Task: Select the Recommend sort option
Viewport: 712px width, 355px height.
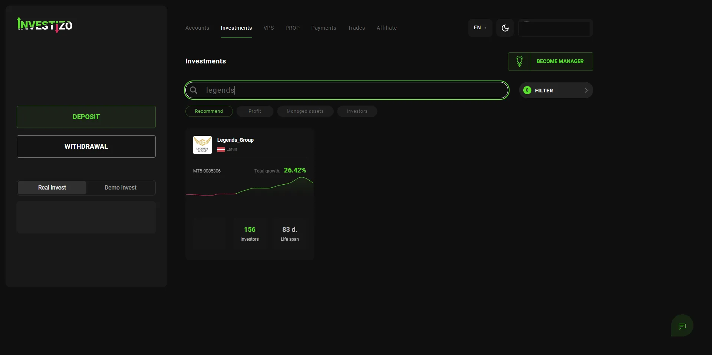Action: point(209,111)
